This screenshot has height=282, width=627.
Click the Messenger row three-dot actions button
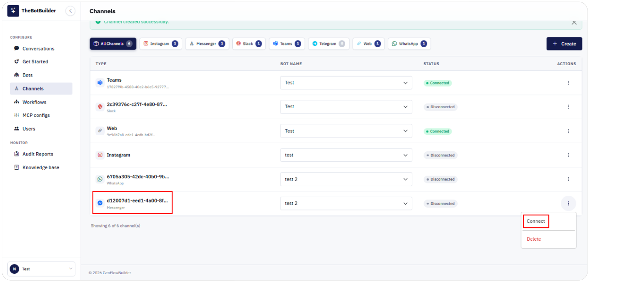click(x=568, y=204)
